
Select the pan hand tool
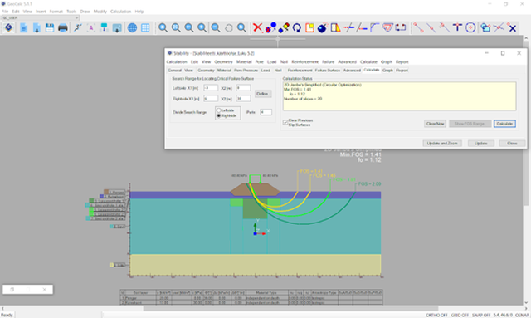pyautogui.click(x=229, y=27)
